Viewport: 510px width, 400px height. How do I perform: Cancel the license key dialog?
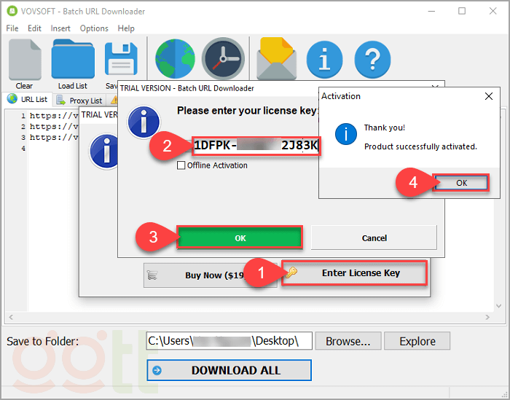[374, 238]
